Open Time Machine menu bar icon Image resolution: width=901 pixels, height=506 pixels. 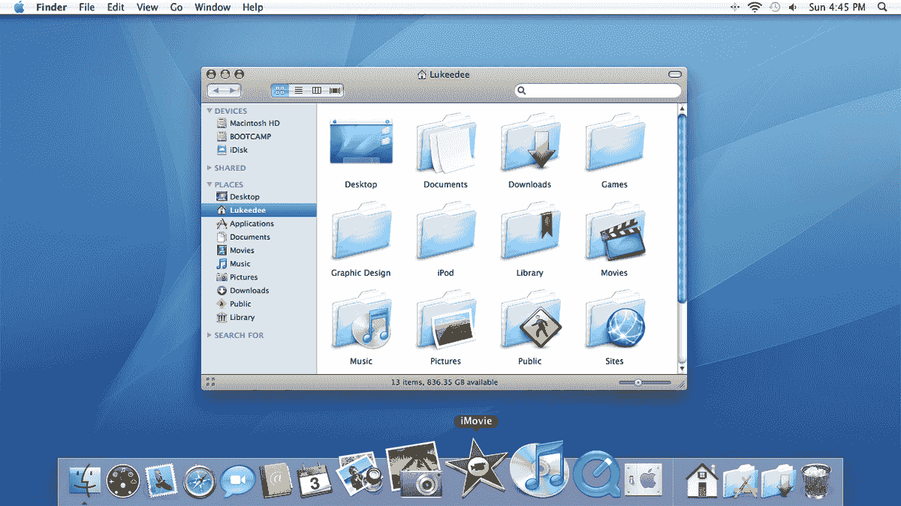click(775, 7)
